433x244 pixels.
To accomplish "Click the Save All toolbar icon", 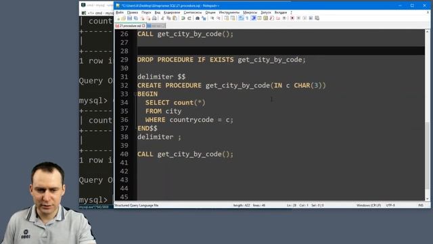I will 135,18.
